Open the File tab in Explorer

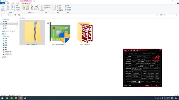coord(3,3)
